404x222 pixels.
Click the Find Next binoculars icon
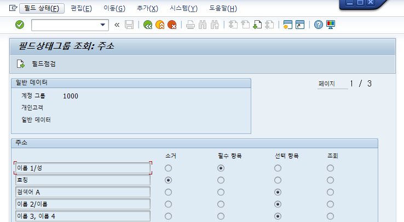215,25
